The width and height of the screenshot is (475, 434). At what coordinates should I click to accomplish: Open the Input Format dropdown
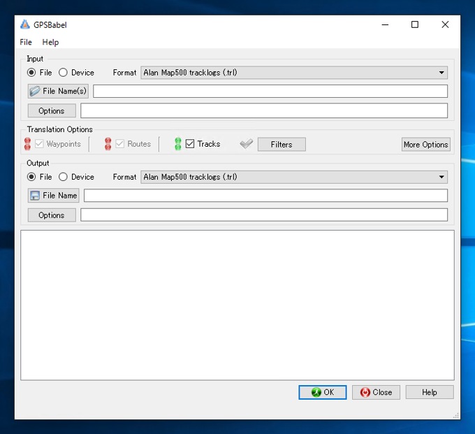(x=294, y=73)
